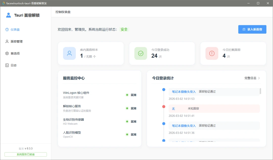Click the red timeline dot for 未知面容
Viewport: 273px width, 160px height.
(x=164, y=106)
